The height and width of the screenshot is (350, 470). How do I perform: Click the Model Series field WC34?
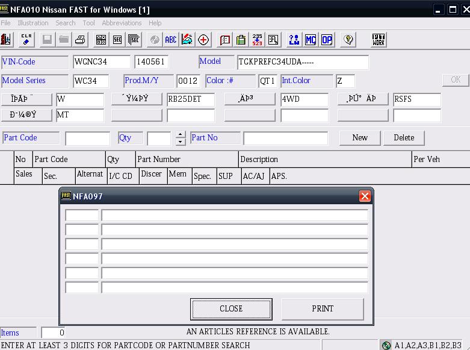pos(91,81)
